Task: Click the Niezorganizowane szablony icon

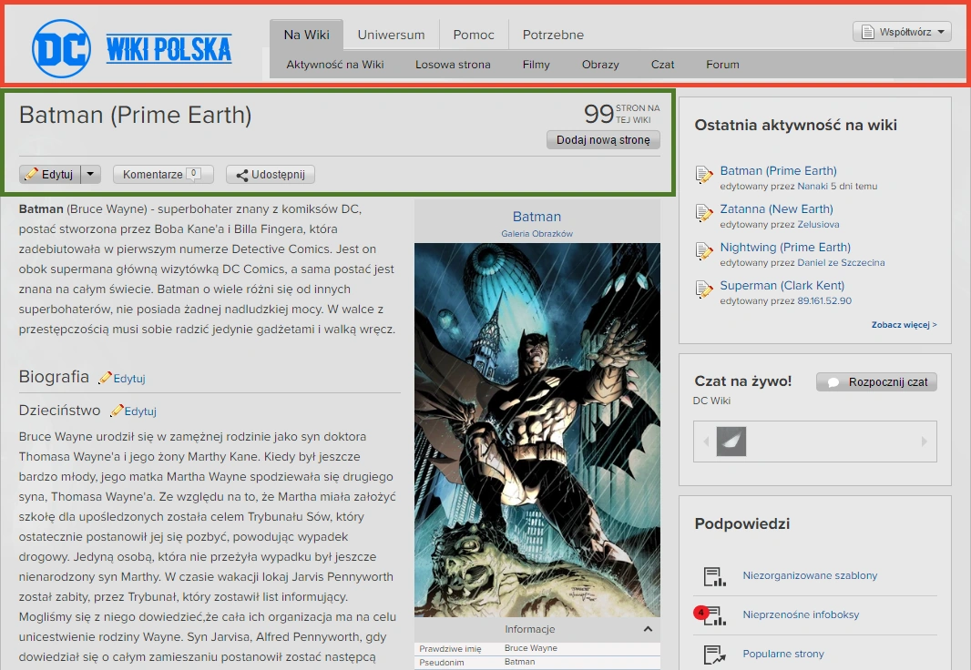Action: pyautogui.click(x=714, y=576)
